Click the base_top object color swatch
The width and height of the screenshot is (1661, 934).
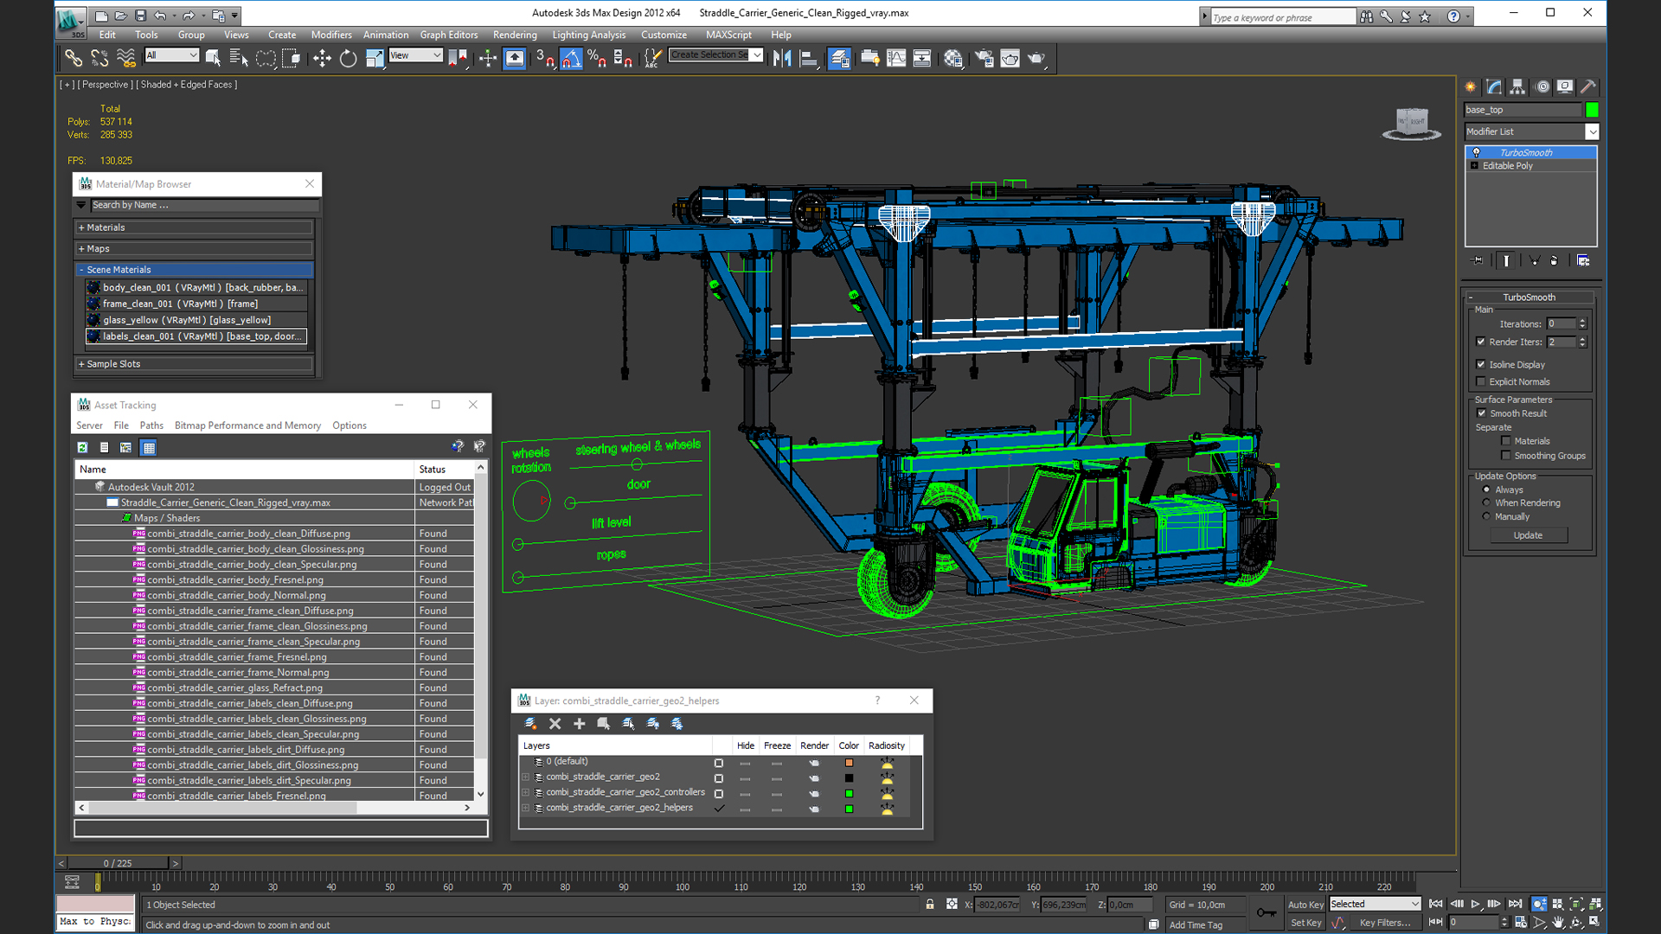(x=1592, y=110)
